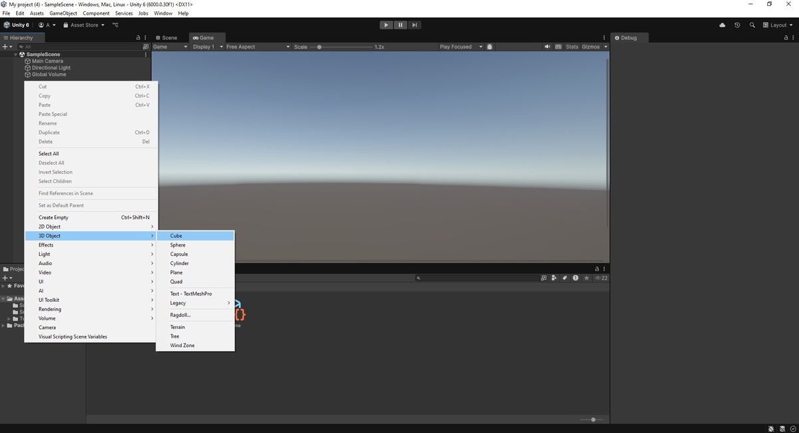Click Select All in context menu

click(x=91, y=153)
